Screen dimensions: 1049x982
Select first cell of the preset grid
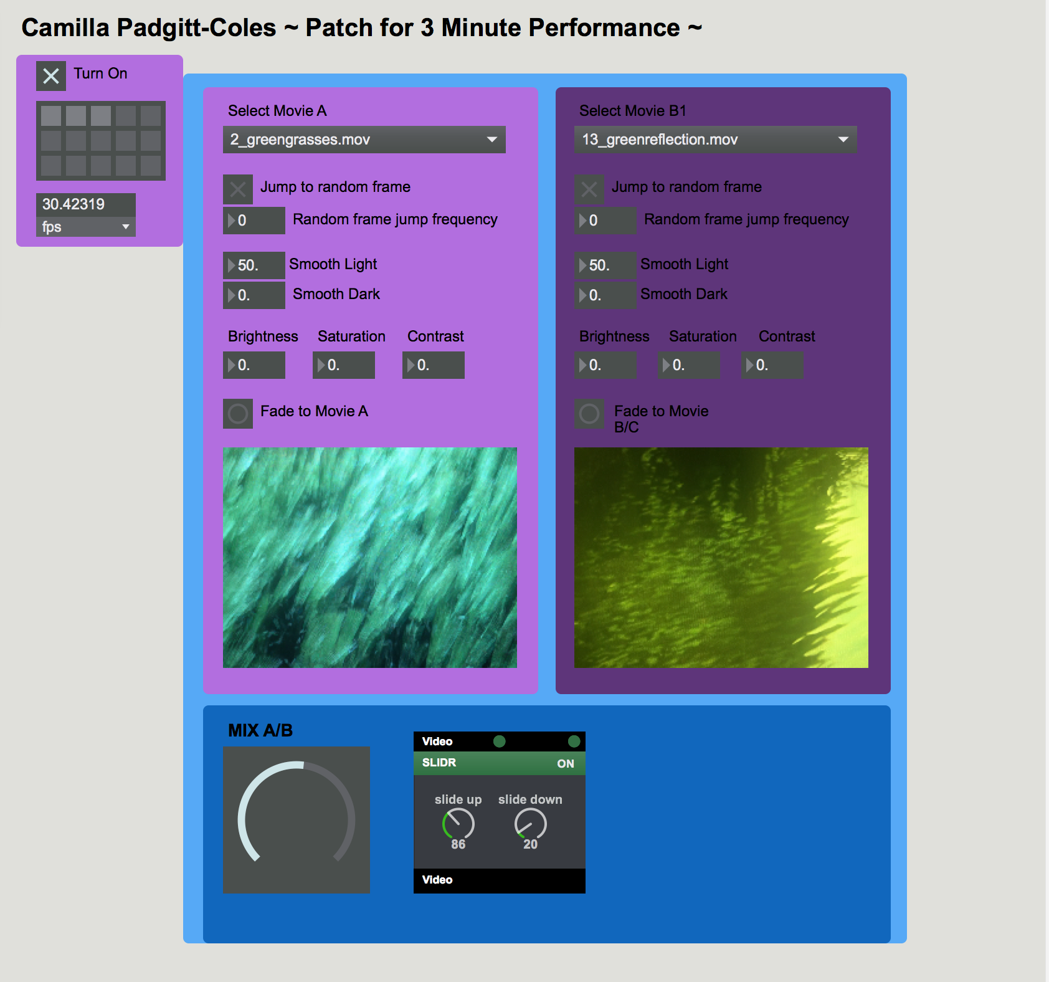click(x=51, y=116)
